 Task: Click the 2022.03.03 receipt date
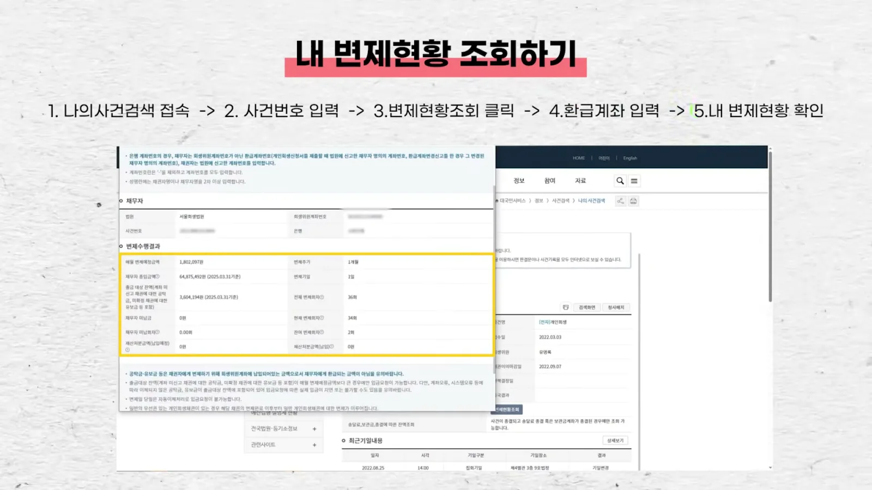550,337
